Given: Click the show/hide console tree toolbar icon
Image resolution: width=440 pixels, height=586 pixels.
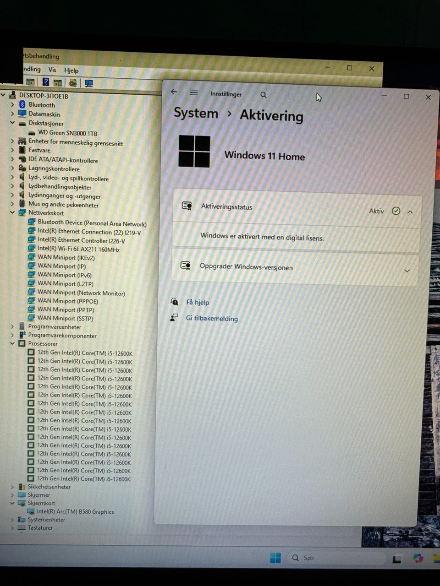Looking at the screenshot, I should 30,82.
